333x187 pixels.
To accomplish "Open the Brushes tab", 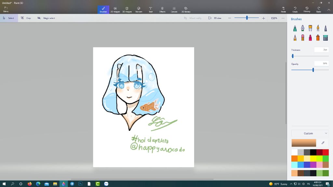I will (103, 9).
